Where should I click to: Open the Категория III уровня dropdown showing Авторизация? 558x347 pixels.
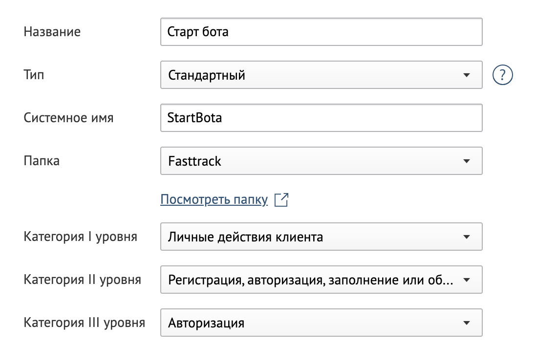321,323
